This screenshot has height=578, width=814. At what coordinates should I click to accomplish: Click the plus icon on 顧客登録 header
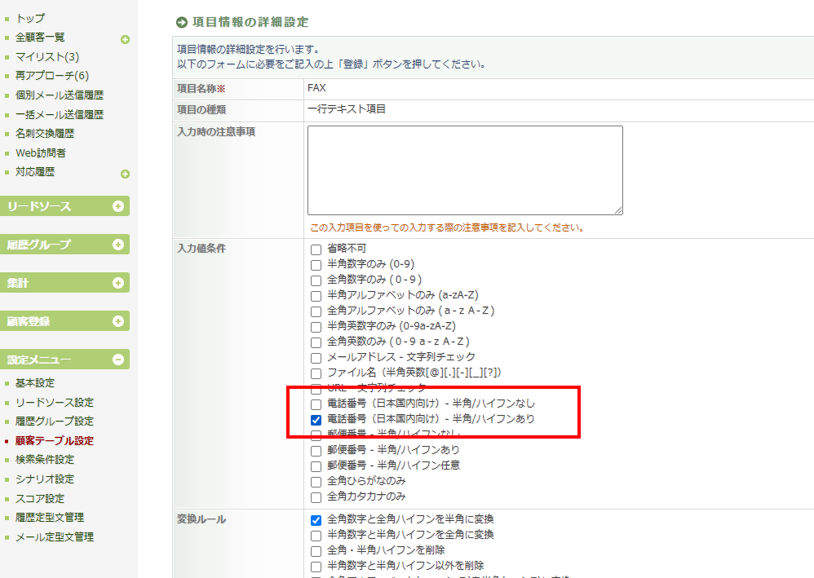pyautogui.click(x=118, y=321)
